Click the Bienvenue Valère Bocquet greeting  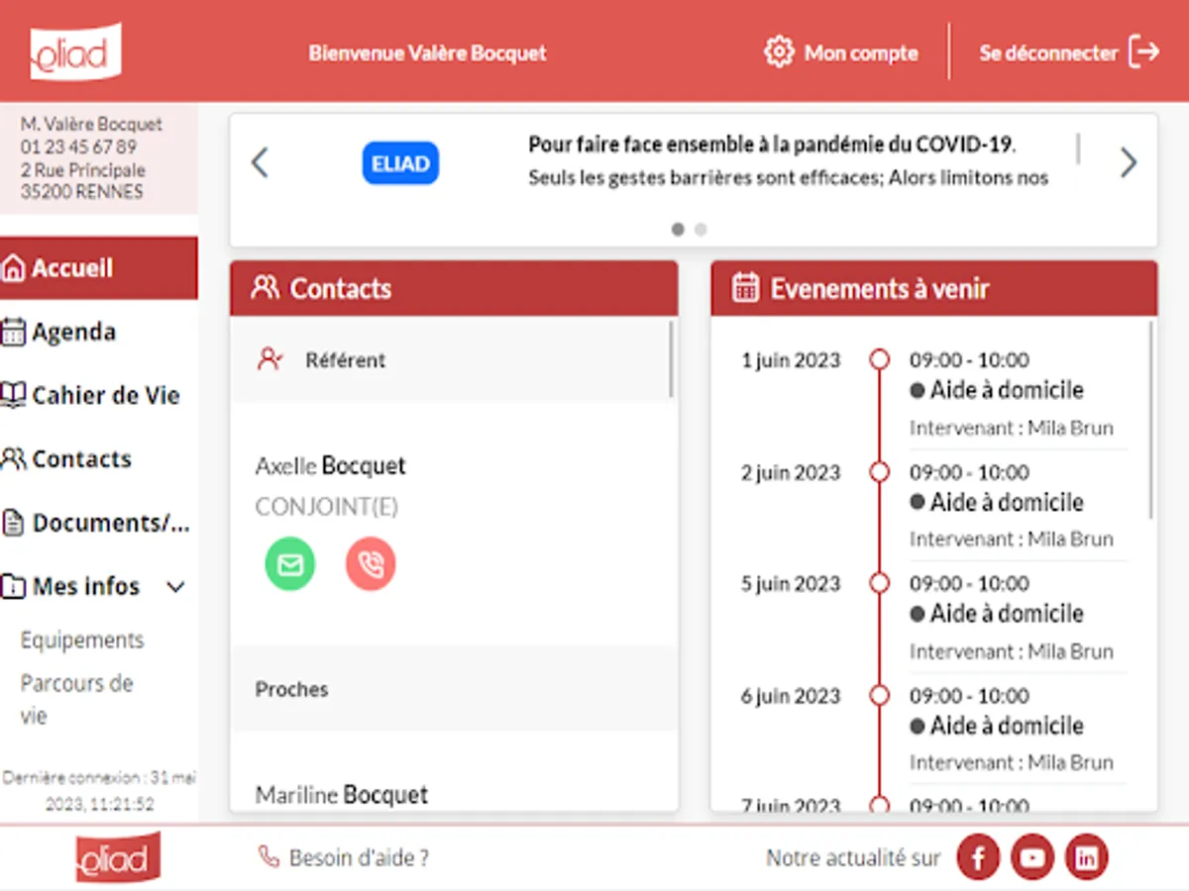coord(427,52)
